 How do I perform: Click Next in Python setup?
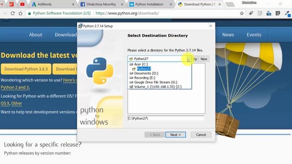pyautogui.click(x=176, y=135)
